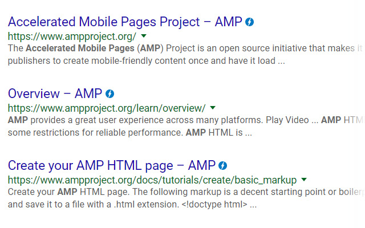Click snippet line 'Create your AMP HTML page. The following markup'

click(185, 192)
